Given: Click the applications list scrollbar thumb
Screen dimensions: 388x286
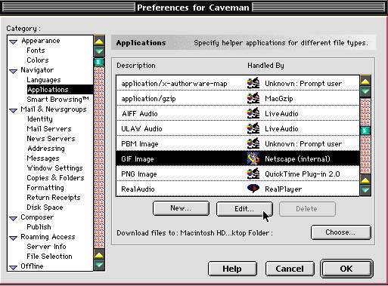Looking at the screenshot, I should click(x=365, y=131).
